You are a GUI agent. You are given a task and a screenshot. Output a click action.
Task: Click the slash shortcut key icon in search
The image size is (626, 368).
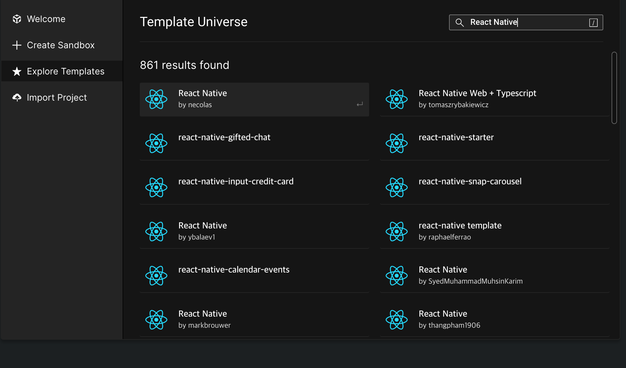pos(593,22)
